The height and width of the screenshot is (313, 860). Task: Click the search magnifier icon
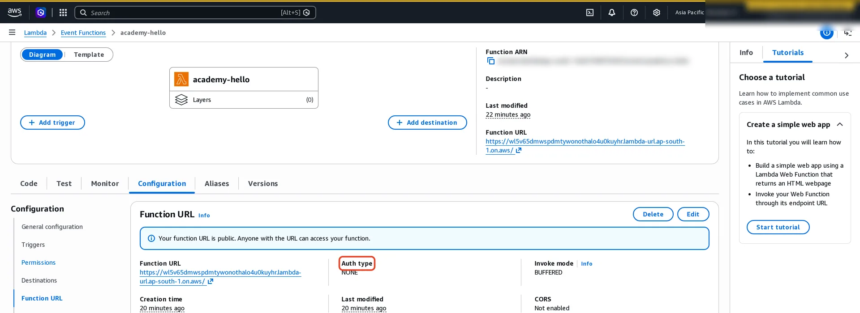83,13
